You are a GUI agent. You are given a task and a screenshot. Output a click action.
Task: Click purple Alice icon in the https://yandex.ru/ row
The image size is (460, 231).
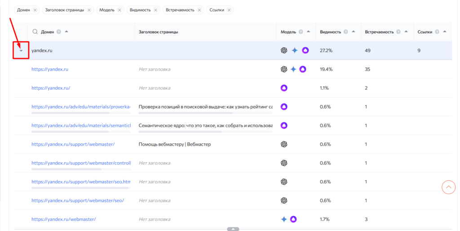[x=284, y=88]
